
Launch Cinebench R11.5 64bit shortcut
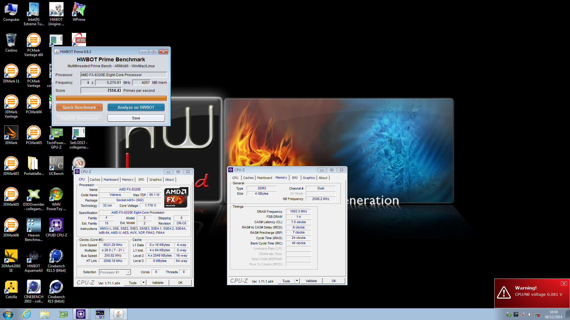[x=56, y=260]
